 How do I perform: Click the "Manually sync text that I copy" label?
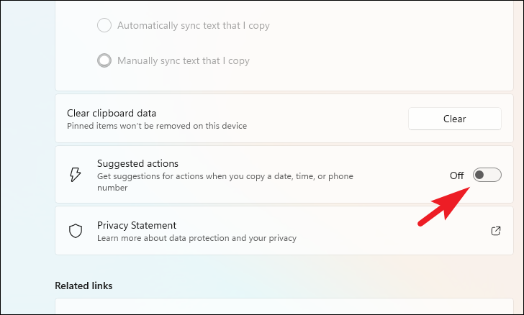184,60
